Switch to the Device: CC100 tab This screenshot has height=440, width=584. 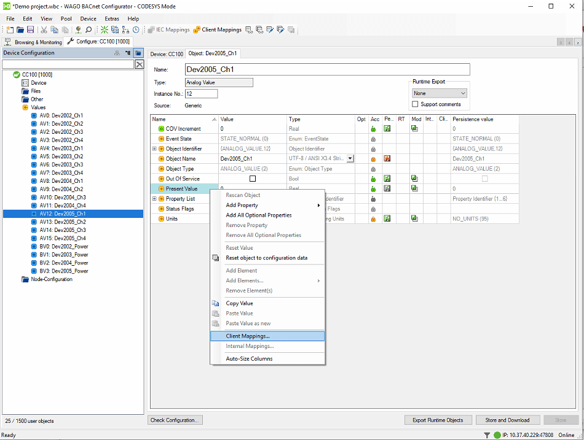(x=167, y=54)
